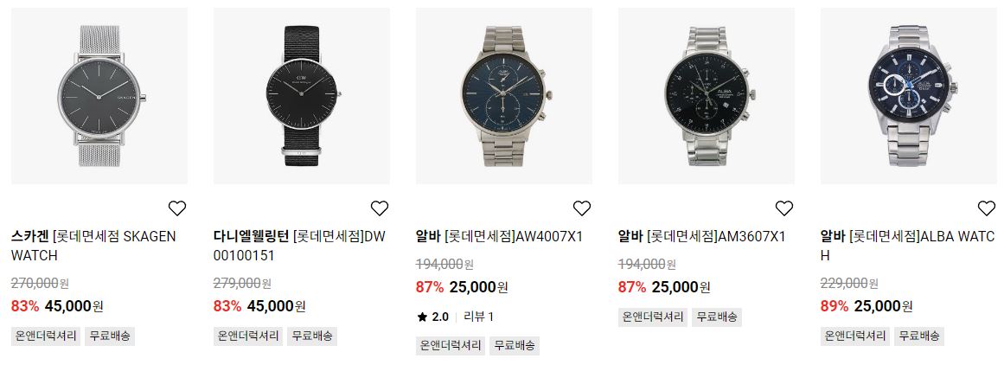This screenshot has width=1004, height=365.
Task: Open SKAGEN WATCH product title link
Action: coord(93,246)
